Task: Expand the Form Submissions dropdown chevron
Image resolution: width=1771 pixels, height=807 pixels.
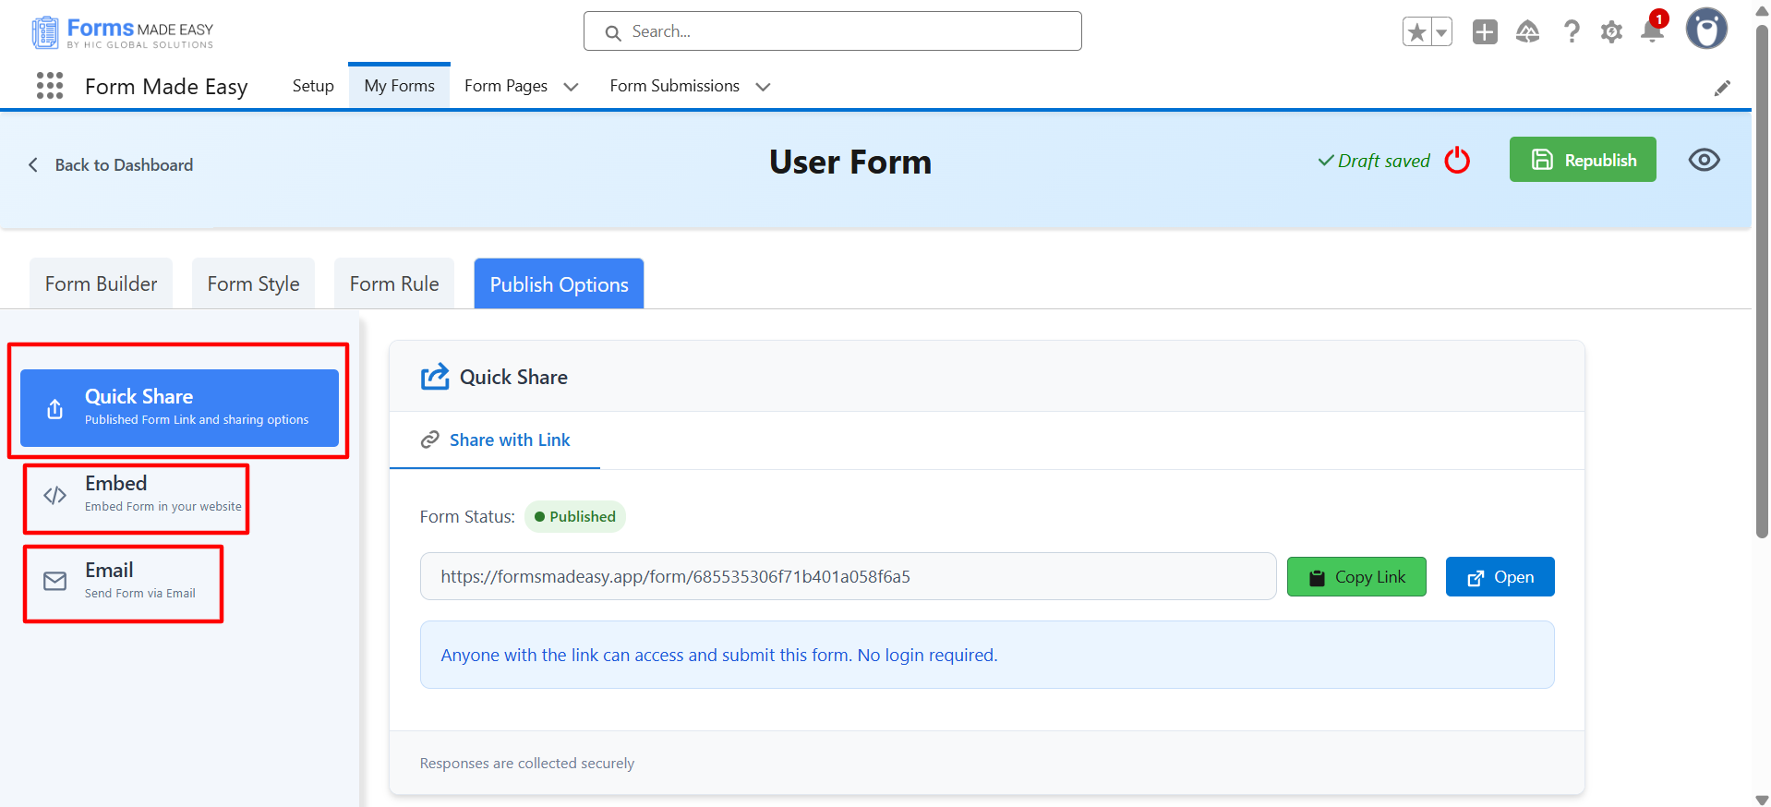Action: (x=764, y=87)
